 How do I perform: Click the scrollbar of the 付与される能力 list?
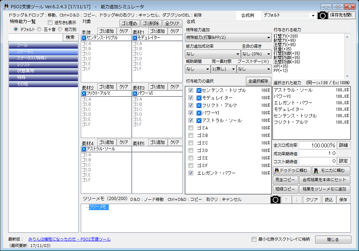(347, 56)
